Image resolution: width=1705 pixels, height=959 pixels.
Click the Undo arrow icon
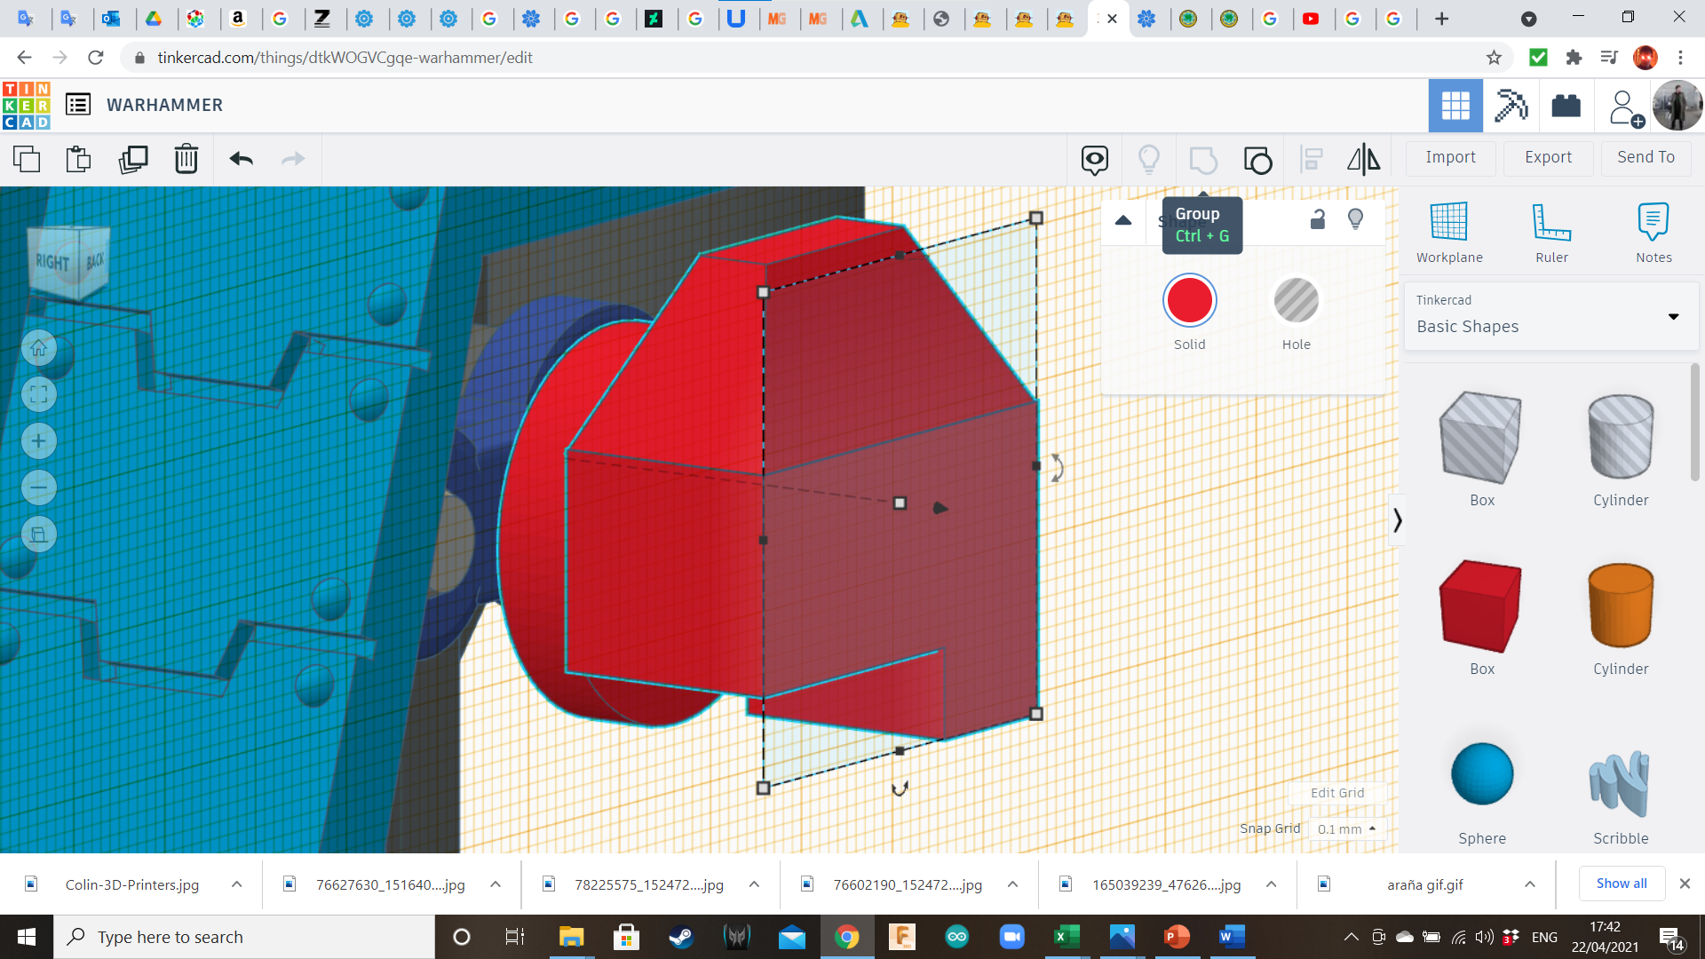[241, 159]
